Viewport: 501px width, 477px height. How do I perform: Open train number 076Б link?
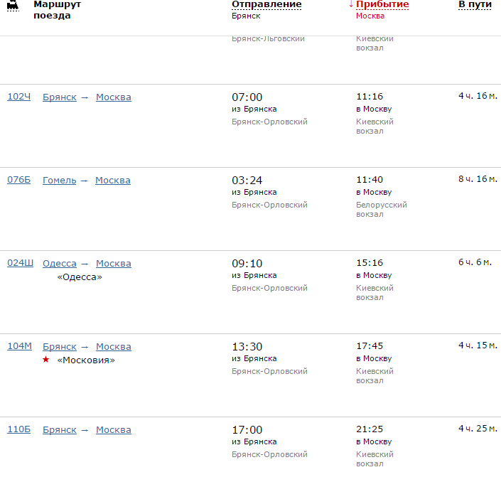(19, 180)
